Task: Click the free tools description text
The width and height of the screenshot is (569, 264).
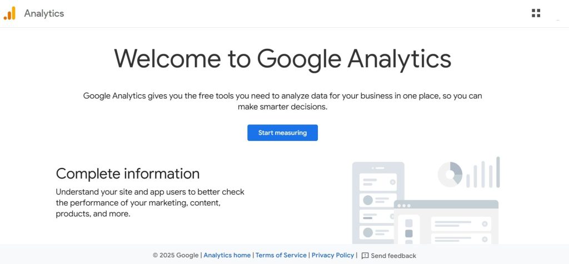Action: click(282, 101)
